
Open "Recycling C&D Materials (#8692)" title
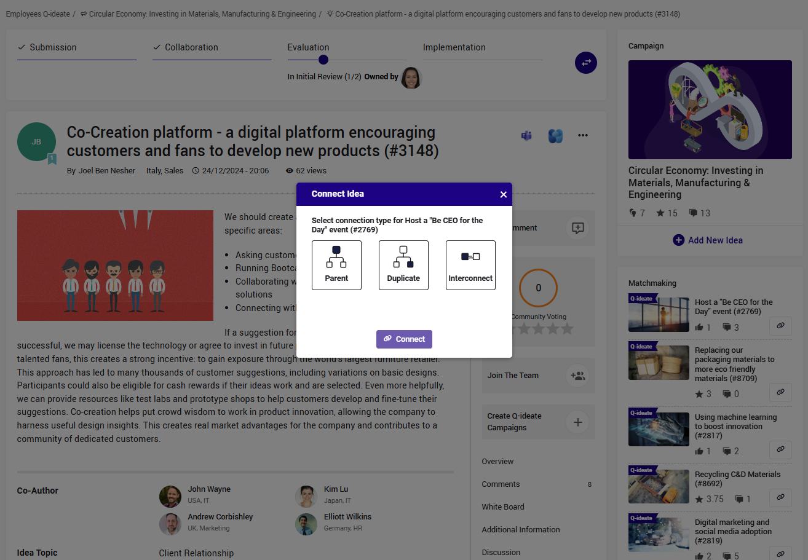(x=737, y=479)
